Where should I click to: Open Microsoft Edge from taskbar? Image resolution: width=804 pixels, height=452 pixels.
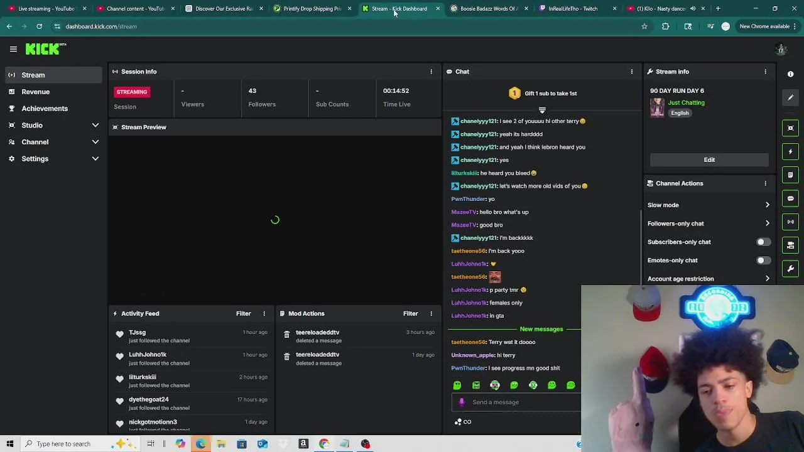(x=200, y=444)
